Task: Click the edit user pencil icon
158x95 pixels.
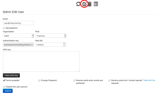Action: (x=84, y=4)
